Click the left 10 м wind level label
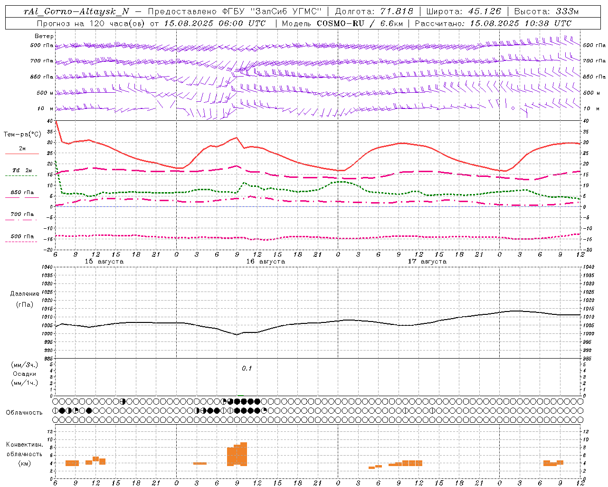Screen dimensions: 608x487 pos(45,108)
